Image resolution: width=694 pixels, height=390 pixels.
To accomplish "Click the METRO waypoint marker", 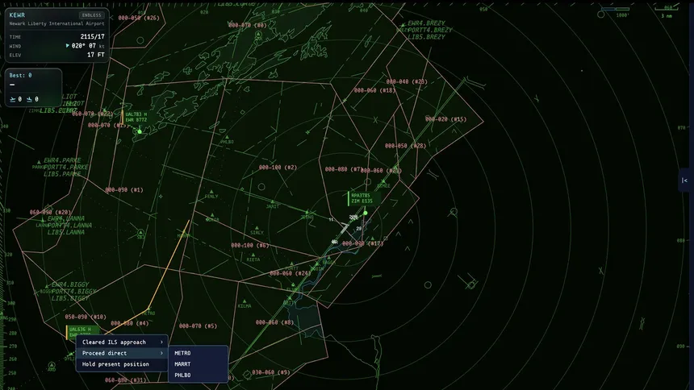I will (148, 308).
